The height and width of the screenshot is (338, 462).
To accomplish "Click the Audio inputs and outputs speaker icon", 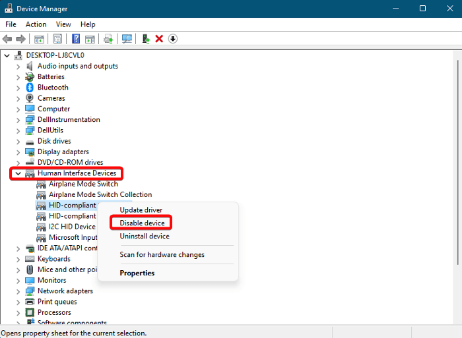I will tap(30, 66).
